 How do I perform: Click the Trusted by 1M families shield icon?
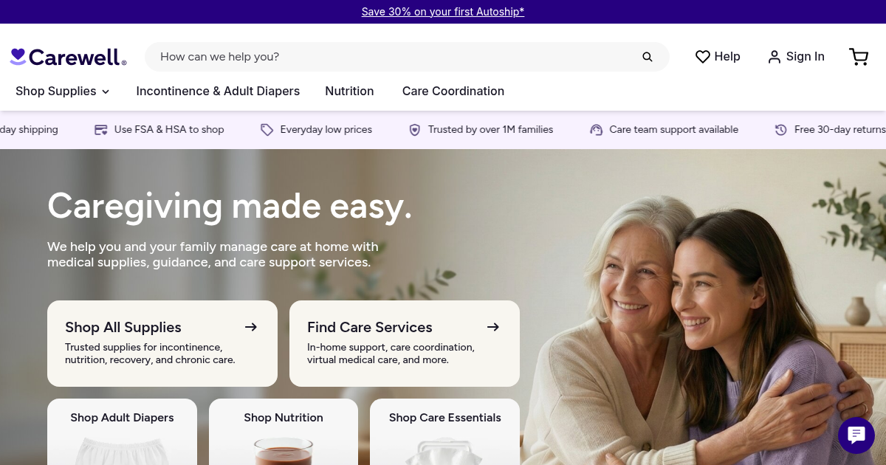pos(415,130)
